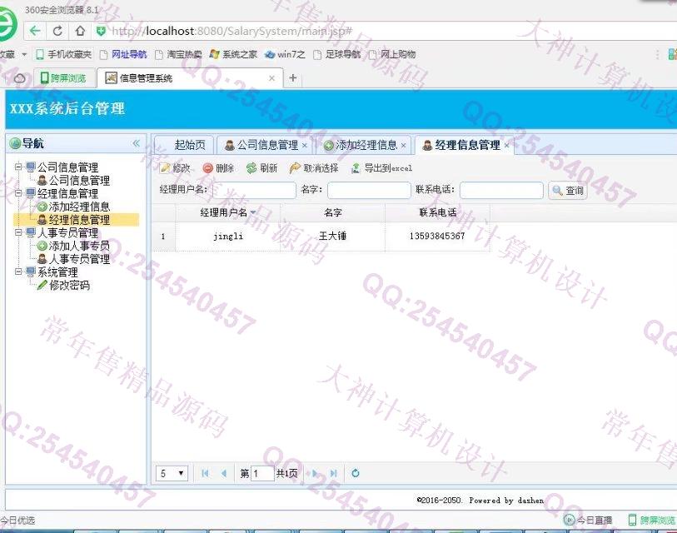Image resolution: width=677 pixels, height=533 pixels.
Task: Close the 经理信息管理 content tab
Action: pos(507,146)
